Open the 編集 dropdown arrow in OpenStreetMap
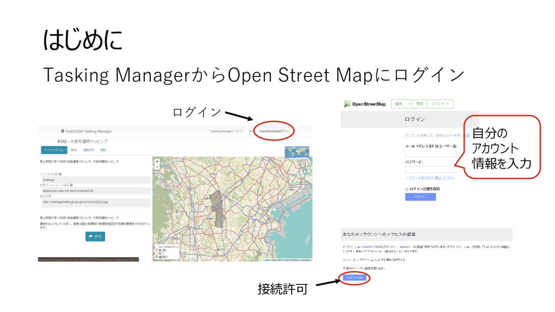Screen dimensions: 555x312 tap(410, 104)
